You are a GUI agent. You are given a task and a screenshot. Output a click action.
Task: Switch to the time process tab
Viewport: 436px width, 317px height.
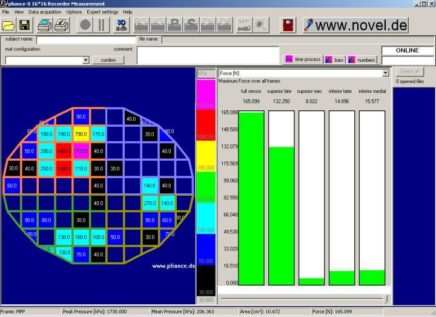(x=303, y=59)
